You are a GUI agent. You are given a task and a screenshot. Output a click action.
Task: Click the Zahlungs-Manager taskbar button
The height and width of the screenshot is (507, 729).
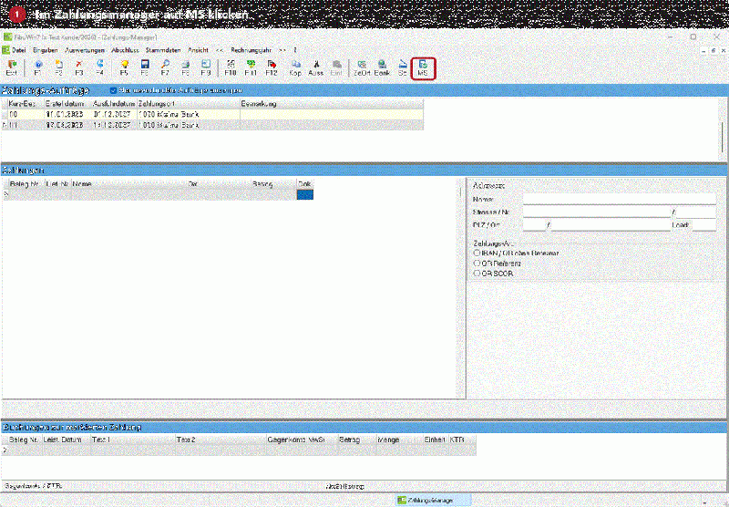click(x=434, y=501)
